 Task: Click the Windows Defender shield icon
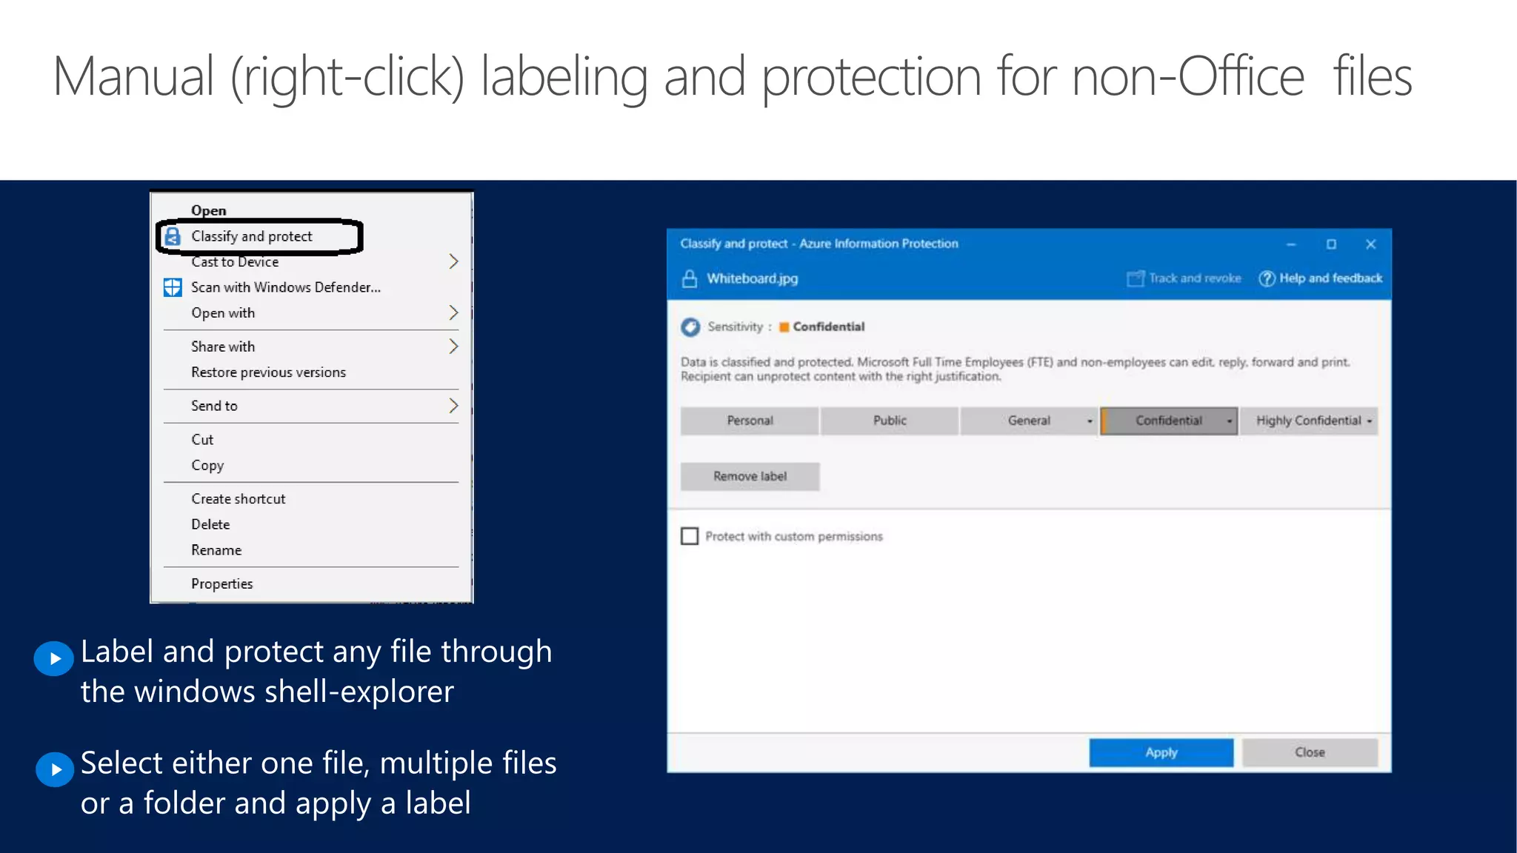pyautogui.click(x=172, y=287)
